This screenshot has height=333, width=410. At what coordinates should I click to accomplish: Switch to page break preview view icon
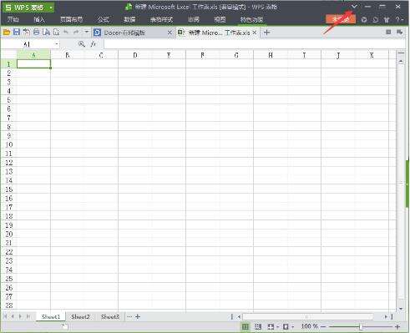point(258,326)
